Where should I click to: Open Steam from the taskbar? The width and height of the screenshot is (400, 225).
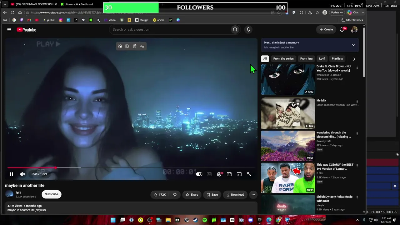pos(196,220)
